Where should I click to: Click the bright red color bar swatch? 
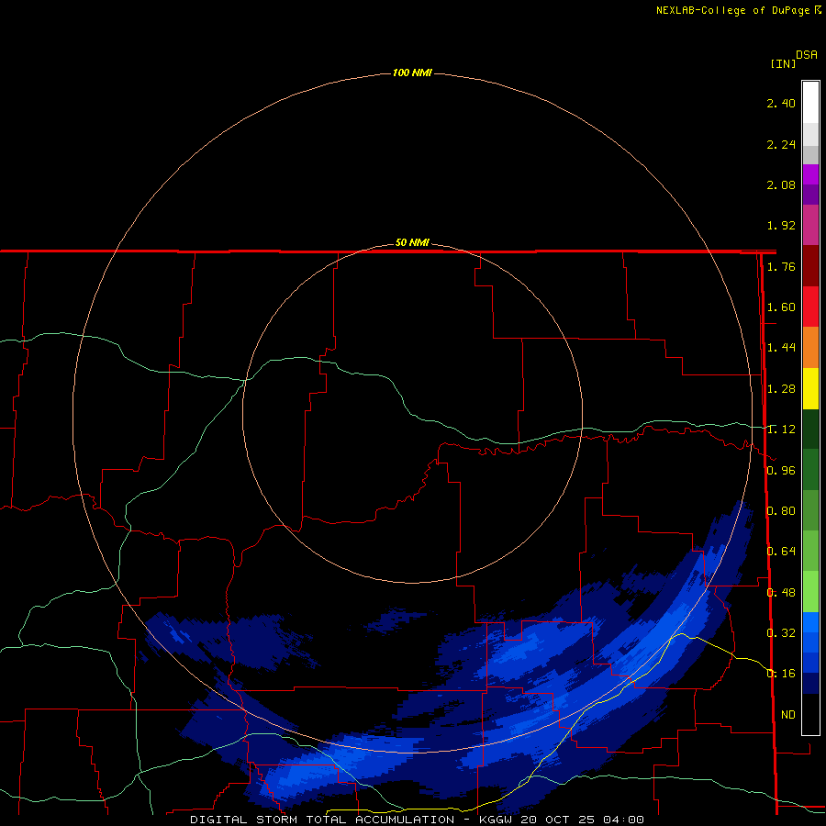point(810,307)
